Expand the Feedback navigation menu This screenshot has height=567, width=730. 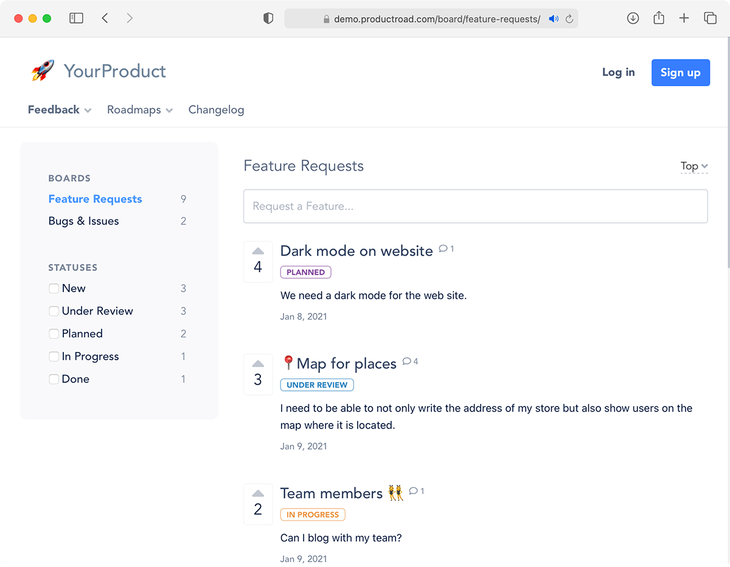coord(59,110)
